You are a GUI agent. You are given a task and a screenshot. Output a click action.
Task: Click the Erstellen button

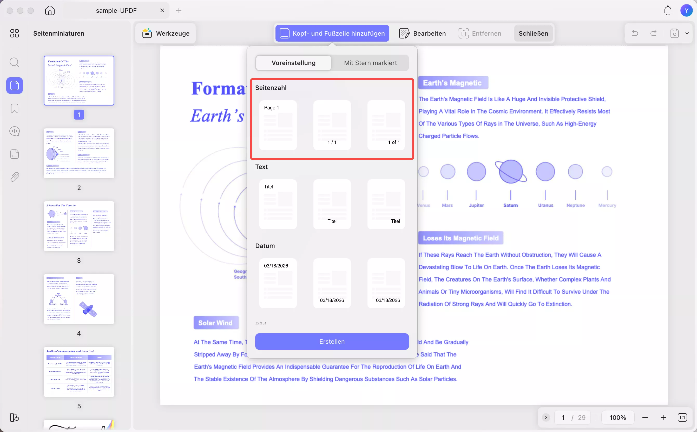click(332, 342)
